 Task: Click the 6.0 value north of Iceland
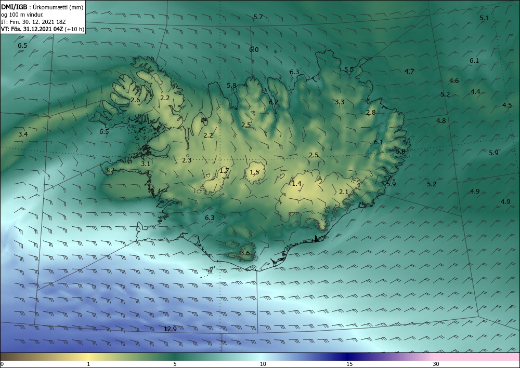point(254,50)
